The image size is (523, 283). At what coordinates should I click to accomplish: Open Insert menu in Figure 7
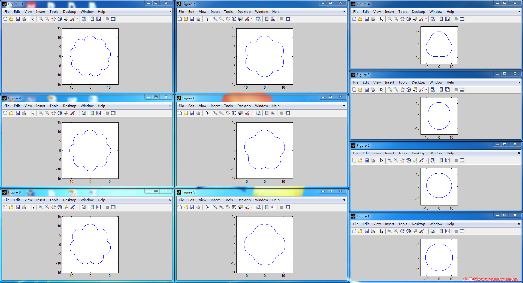pos(215,11)
